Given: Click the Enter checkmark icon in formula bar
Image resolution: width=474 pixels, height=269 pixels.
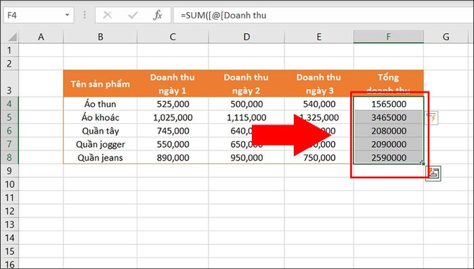Looking at the screenshot, I should (x=133, y=15).
